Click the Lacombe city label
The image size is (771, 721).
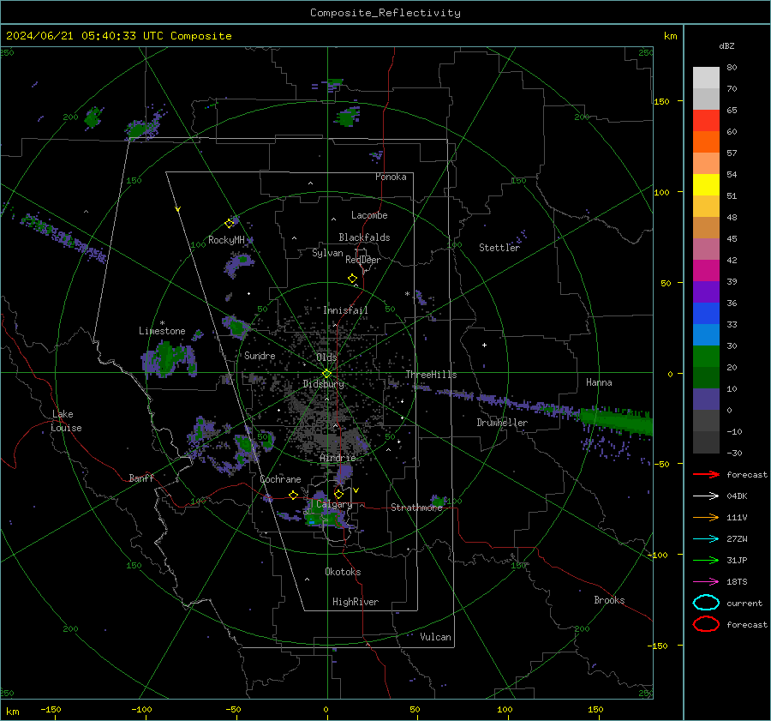tap(369, 215)
